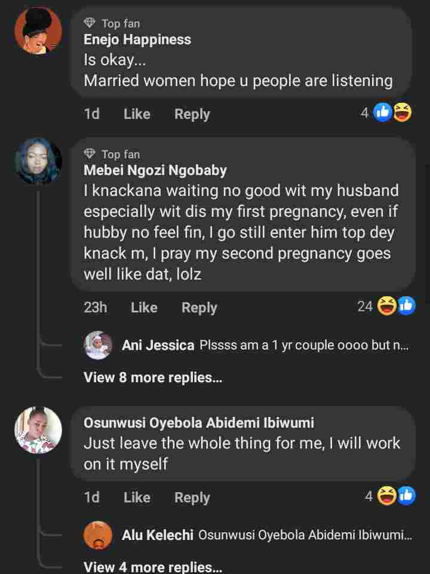Open Mebei Ngozi Ngobaby's profile picture
Image resolution: width=430 pixels, height=574 pixels.
pos(38,161)
